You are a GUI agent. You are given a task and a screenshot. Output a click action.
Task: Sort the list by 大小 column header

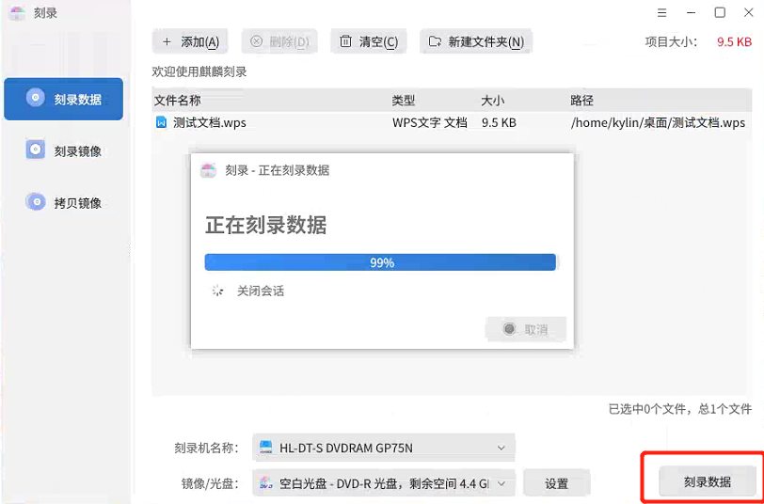(493, 101)
